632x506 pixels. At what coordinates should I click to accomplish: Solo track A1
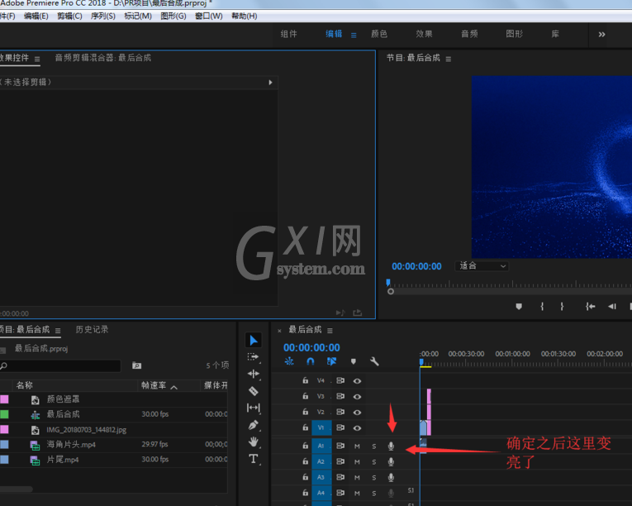(374, 446)
